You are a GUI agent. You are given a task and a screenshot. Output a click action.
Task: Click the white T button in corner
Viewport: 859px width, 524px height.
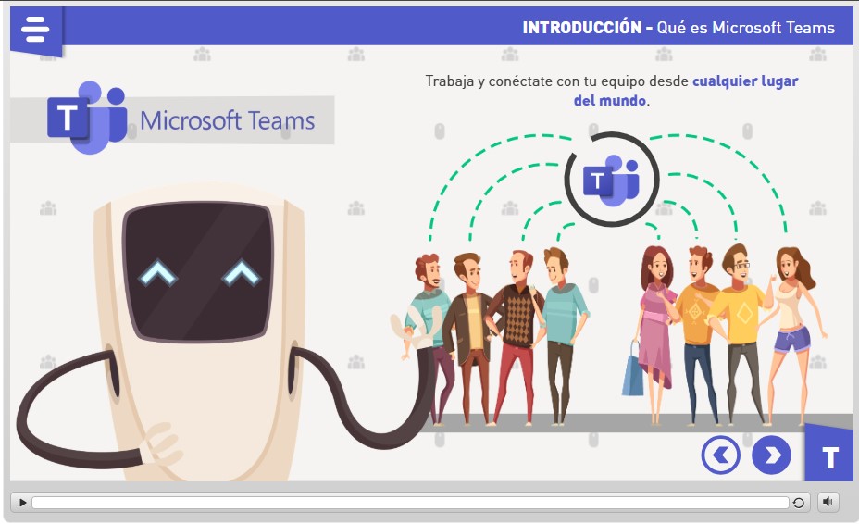click(829, 457)
